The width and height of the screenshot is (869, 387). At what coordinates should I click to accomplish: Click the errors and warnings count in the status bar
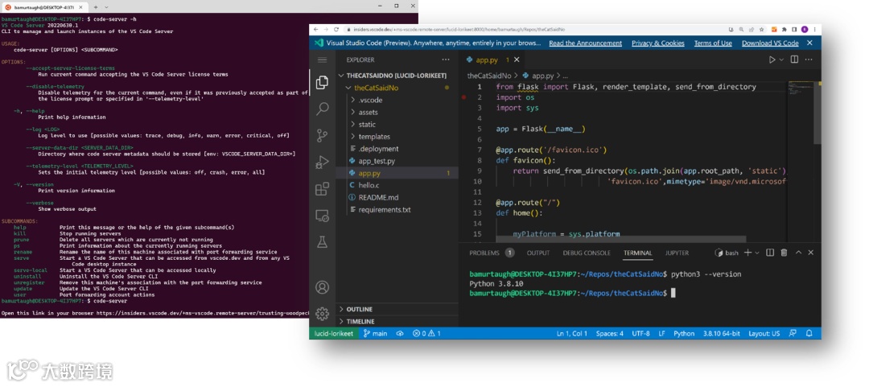426,333
